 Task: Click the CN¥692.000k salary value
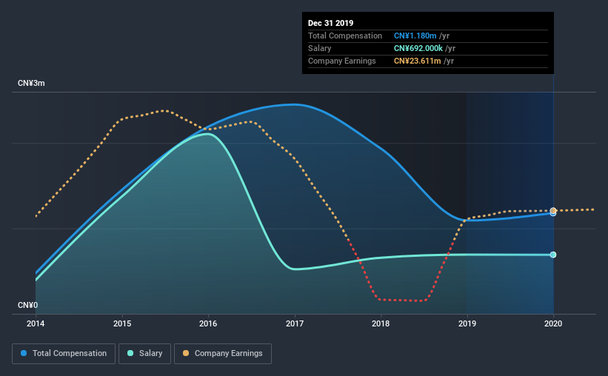418,48
